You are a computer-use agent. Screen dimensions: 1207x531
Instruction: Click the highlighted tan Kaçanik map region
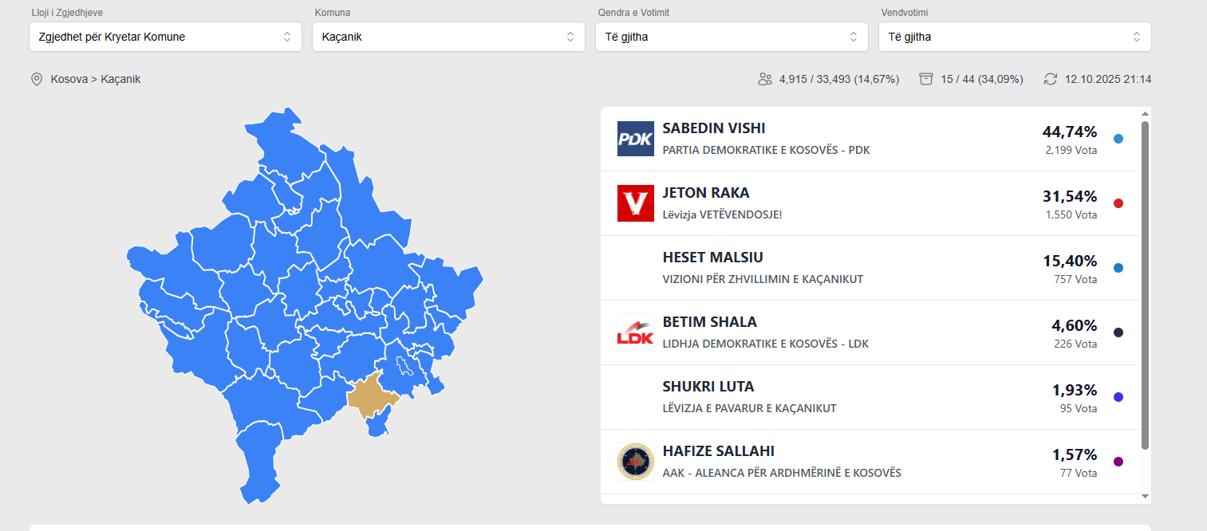coord(370,397)
